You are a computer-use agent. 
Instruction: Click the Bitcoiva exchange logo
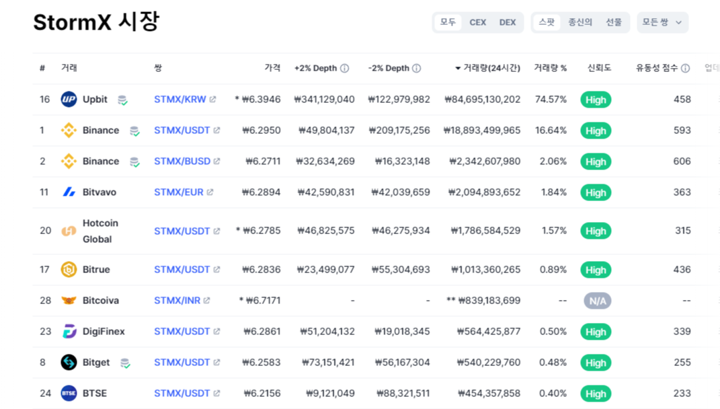coord(69,301)
